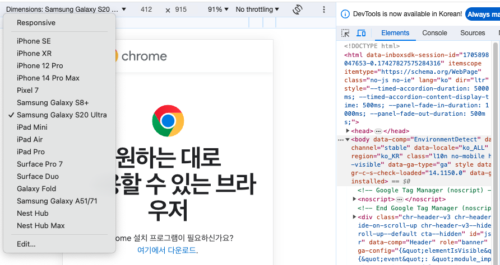Open the 91% zoom dropdown
This screenshot has width=500, height=265.
218,10
